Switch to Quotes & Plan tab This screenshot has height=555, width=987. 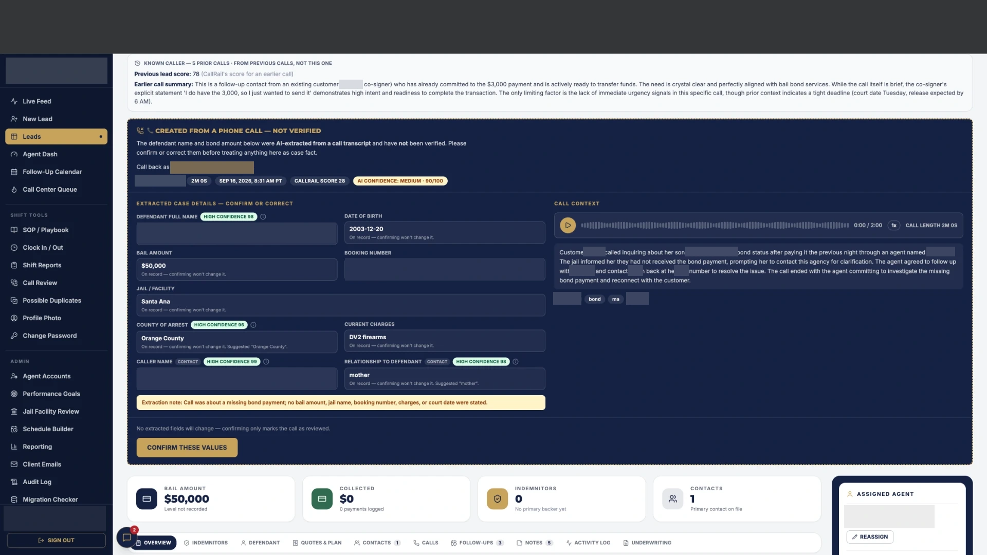tap(317, 543)
